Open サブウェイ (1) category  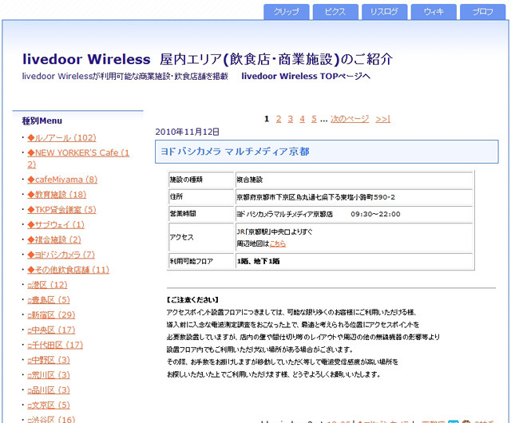coord(56,224)
